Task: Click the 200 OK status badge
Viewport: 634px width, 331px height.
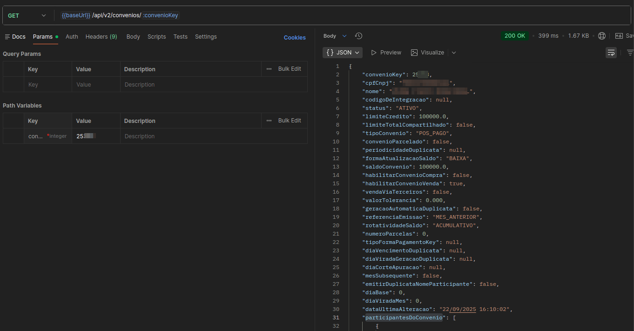Action: [514, 36]
